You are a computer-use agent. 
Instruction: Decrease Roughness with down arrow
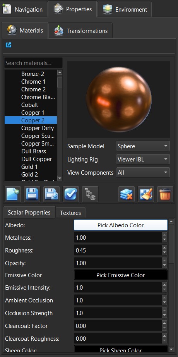(164, 253)
